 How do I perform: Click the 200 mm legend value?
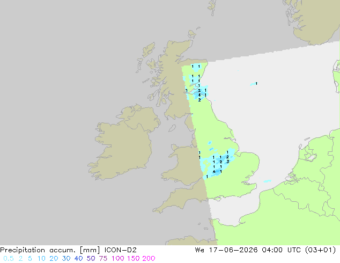point(149,259)
